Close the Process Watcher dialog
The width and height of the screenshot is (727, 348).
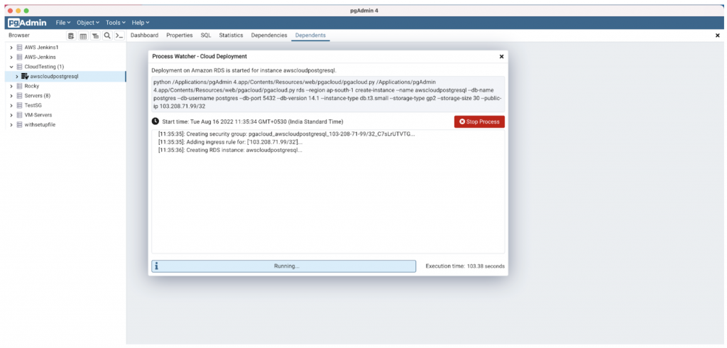coord(501,56)
